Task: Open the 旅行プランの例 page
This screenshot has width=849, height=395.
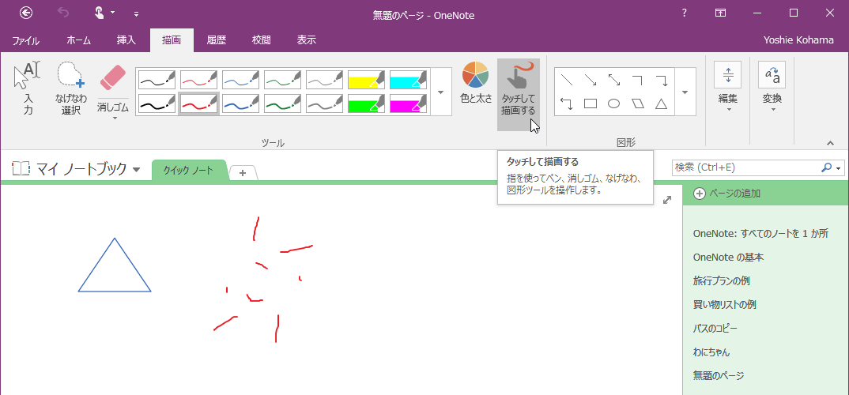Action: [x=721, y=280]
